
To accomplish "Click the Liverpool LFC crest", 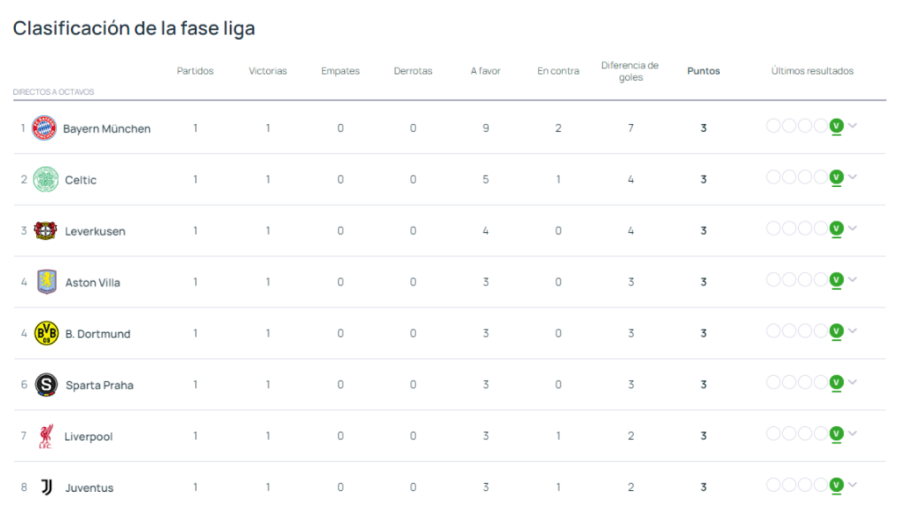I will (x=44, y=435).
